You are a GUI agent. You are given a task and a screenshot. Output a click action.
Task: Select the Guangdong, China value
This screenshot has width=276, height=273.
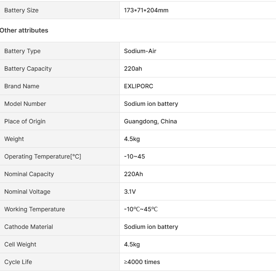point(151,121)
